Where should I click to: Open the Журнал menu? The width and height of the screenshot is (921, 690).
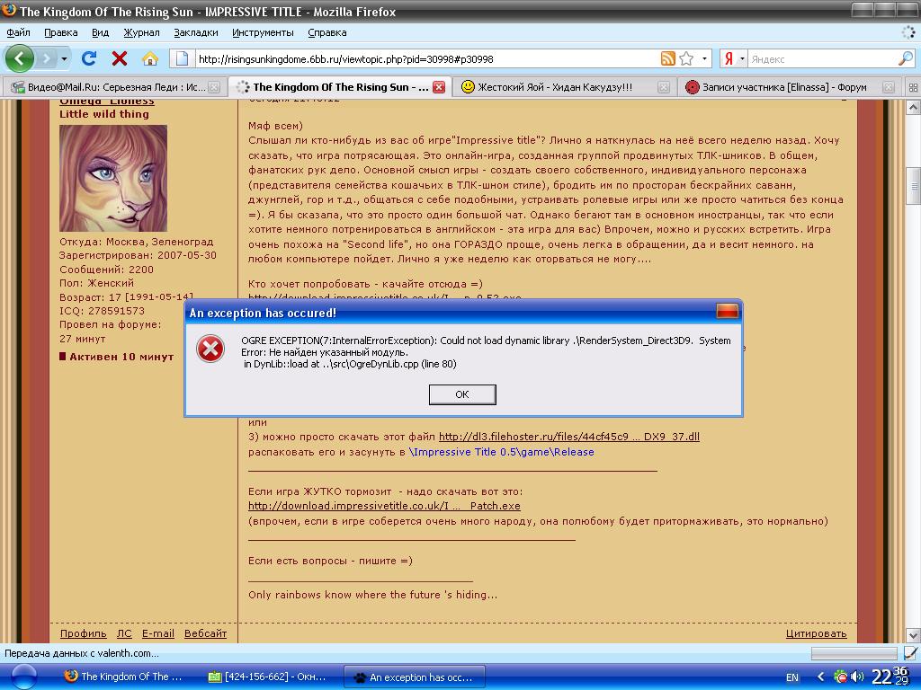click(141, 32)
